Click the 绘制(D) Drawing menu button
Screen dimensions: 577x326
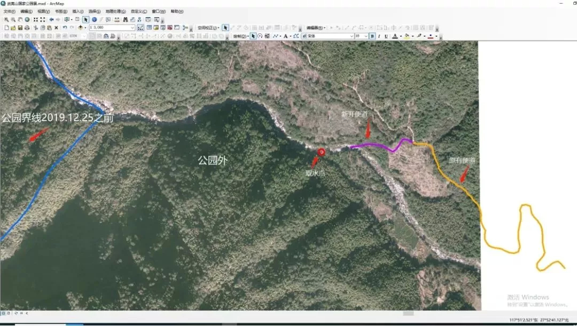240,36
